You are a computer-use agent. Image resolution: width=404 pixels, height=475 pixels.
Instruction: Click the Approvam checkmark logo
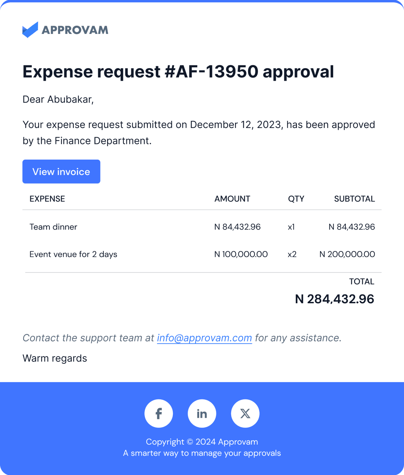tap(30, 30)
